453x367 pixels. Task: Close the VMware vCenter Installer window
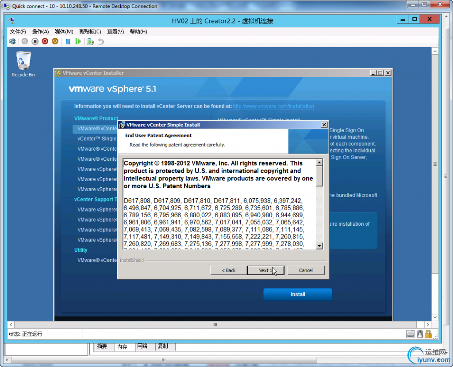click(388, 73)
